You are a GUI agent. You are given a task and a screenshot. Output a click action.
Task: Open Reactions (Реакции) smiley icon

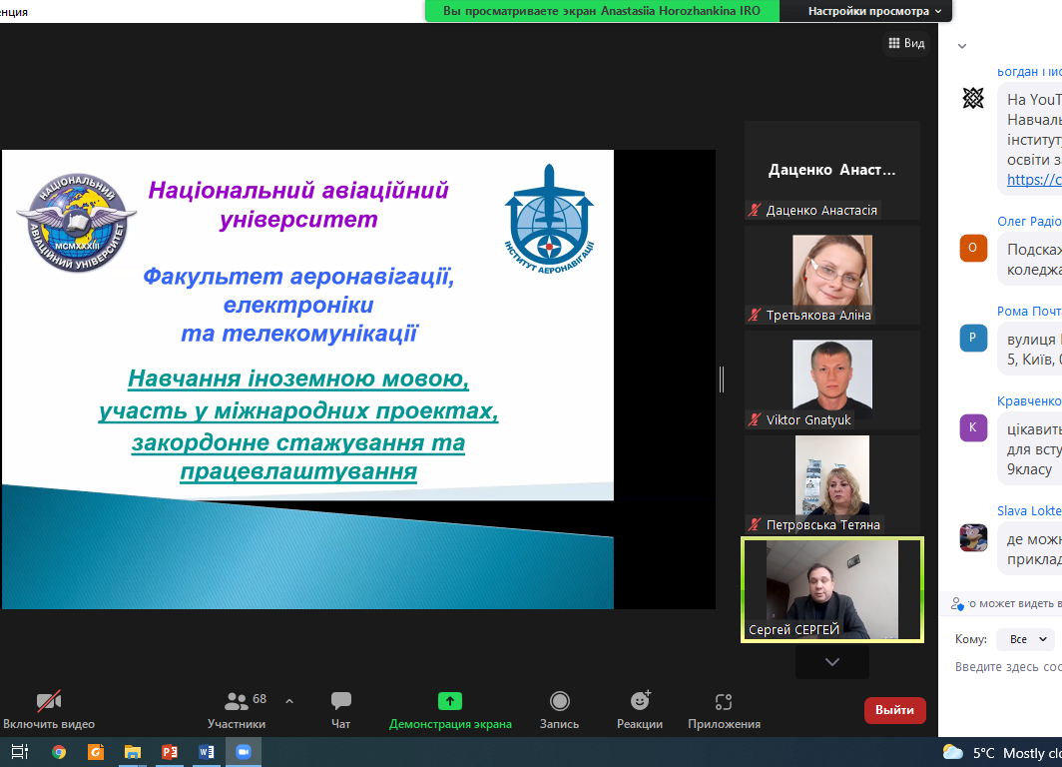click(640, 702)
